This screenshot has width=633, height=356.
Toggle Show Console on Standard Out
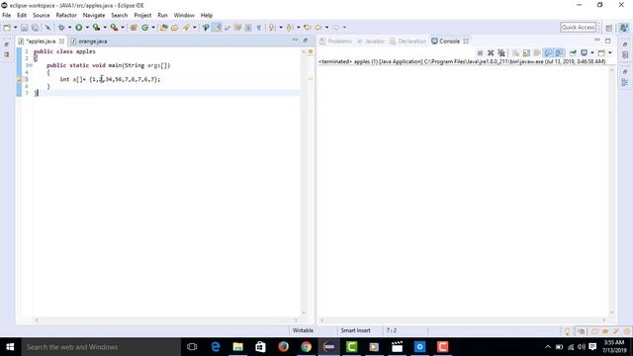pos(548,52)
